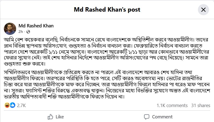
Task: Click the horizontal divider above the Like button
Action: tap(107, 111)
